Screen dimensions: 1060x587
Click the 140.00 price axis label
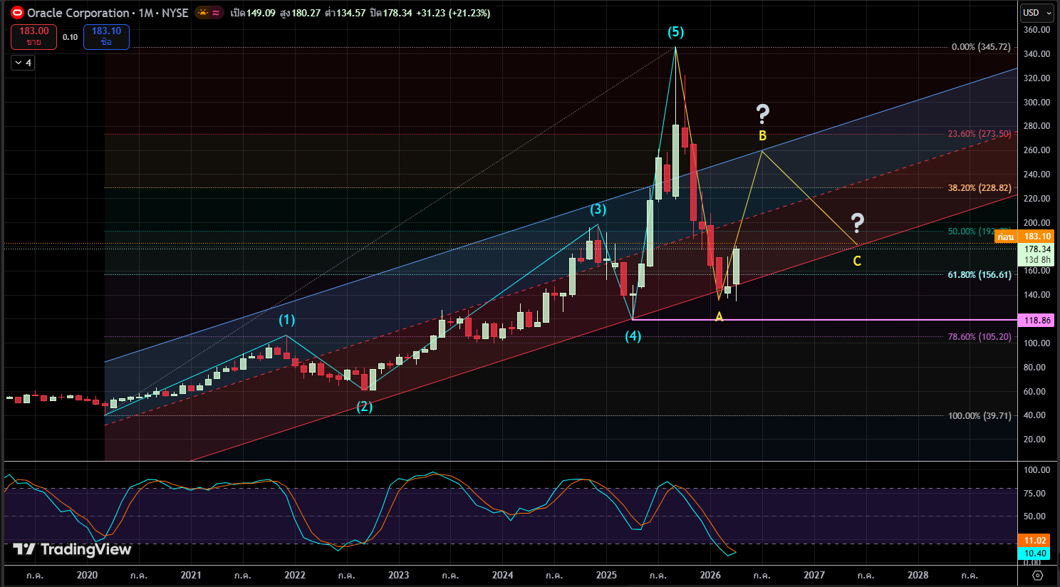(x=1036, y=295)
